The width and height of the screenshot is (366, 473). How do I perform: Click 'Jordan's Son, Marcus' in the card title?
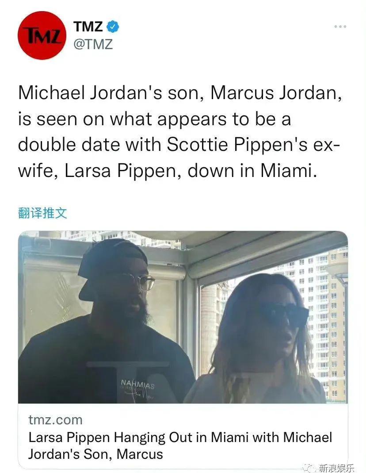pyautogui.click(x=95, y=454)
